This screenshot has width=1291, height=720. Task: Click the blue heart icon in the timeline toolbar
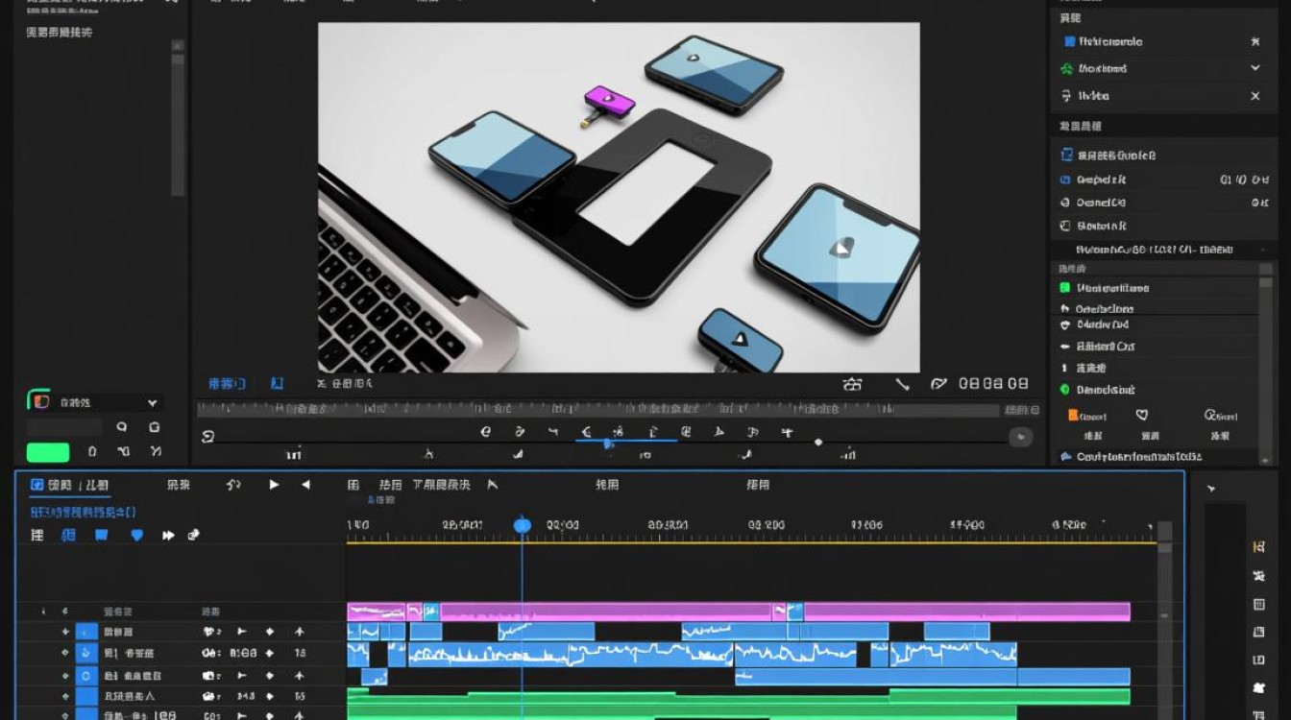(137, 535)
